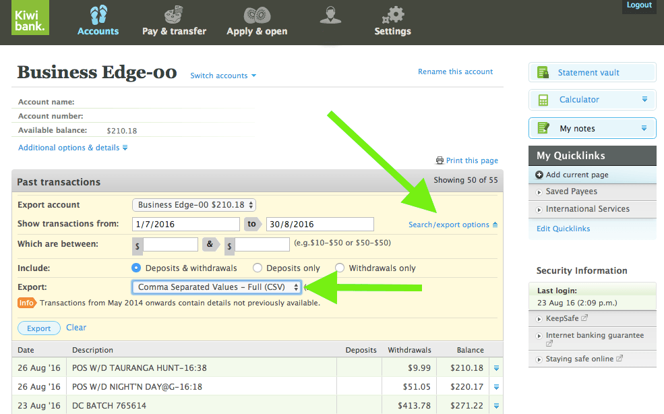Viewport: 664px width, 414px height.
Task: Select the Deposits only option
Action: coord(258,268)
